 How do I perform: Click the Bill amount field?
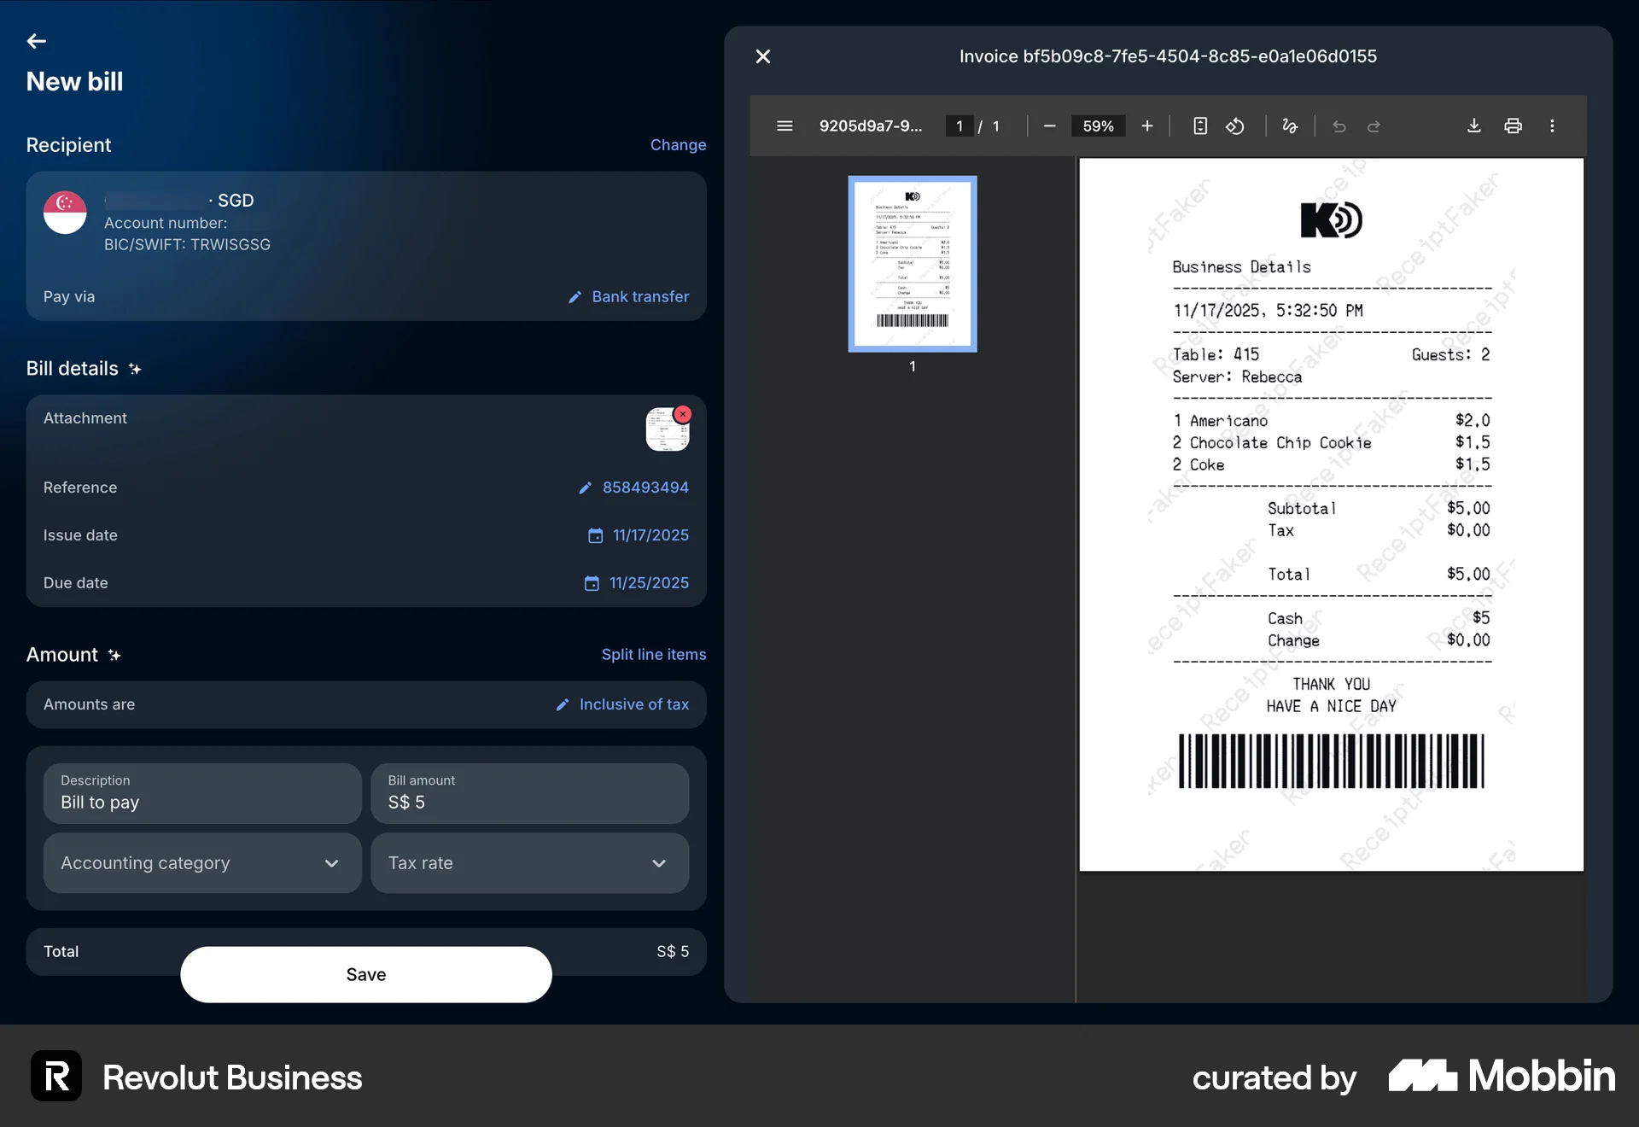[529, 793]
